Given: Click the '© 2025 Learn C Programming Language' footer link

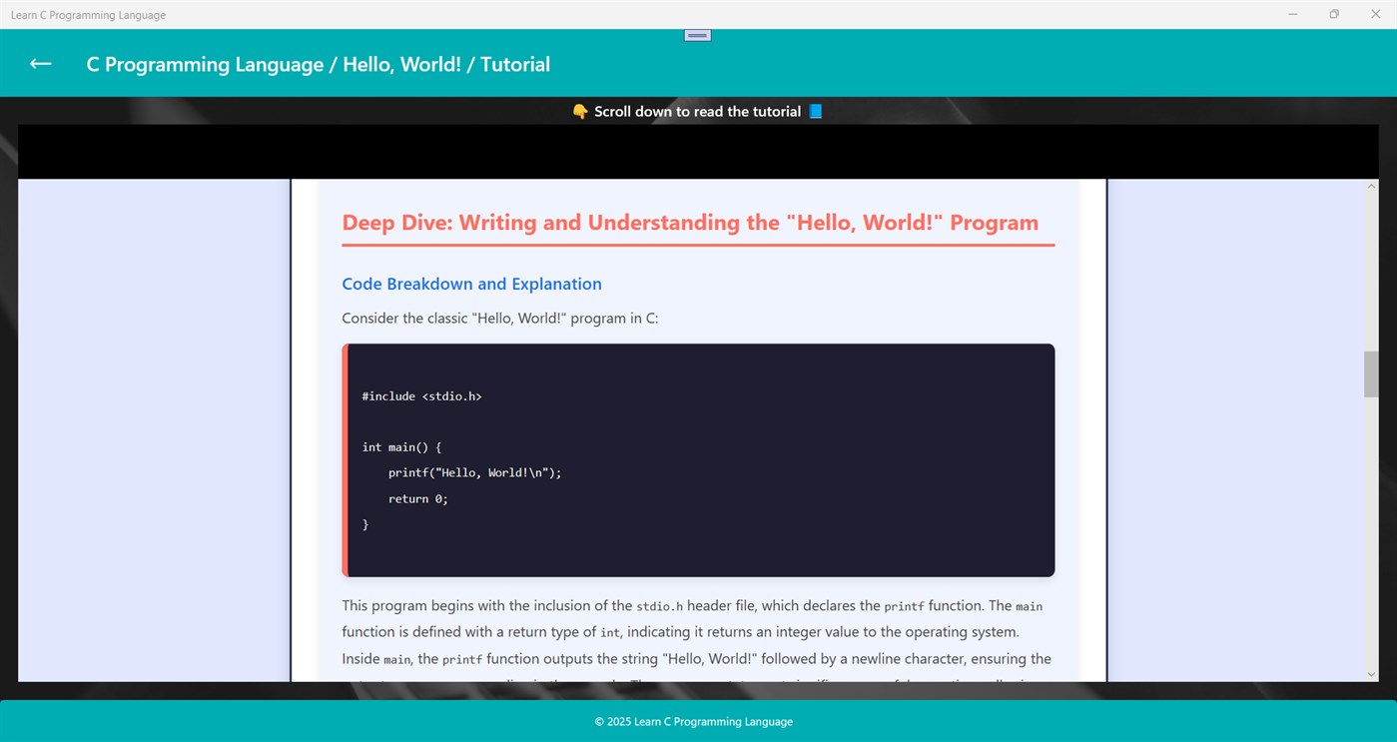Looking at the screenshot, I should click(694, 721).
